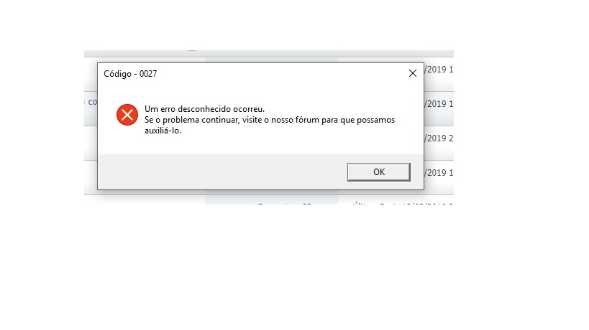
Task: Click the word problema in the message
Action: pos(181,120)
